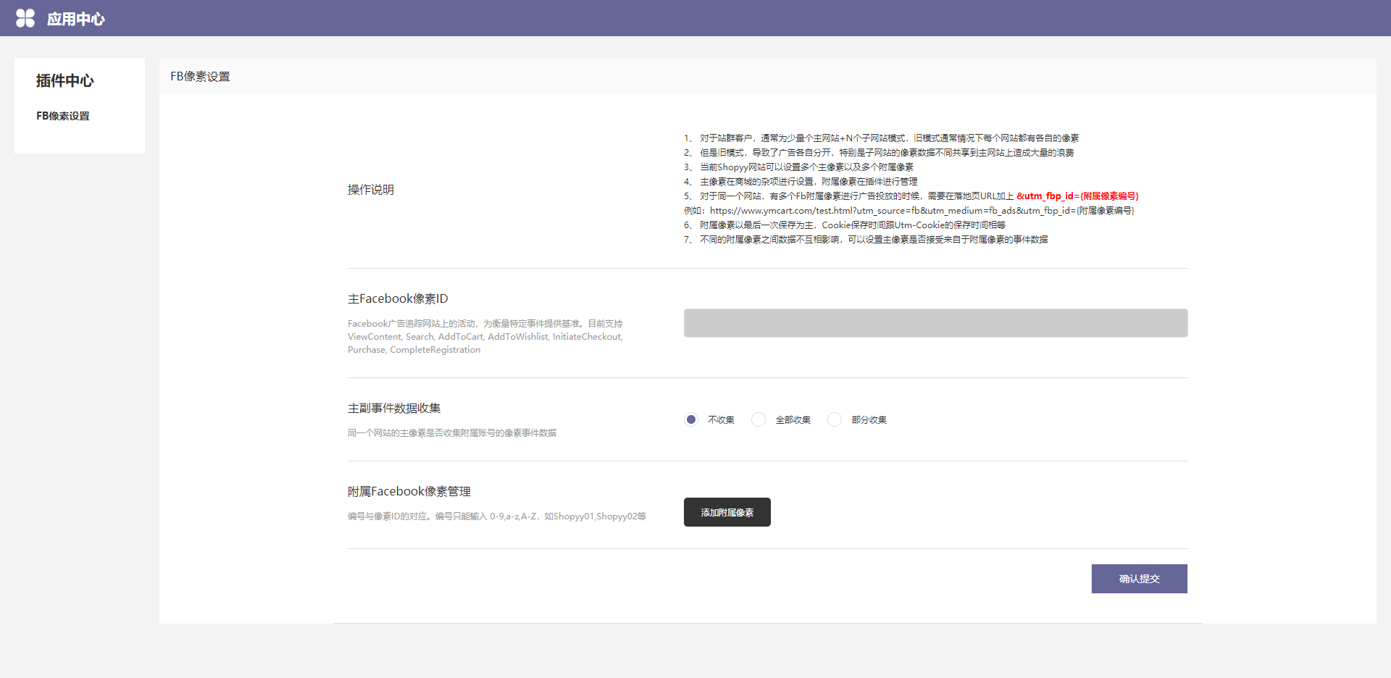
Task: Click the 应用中心 header title
Action: tap(75, 19)
